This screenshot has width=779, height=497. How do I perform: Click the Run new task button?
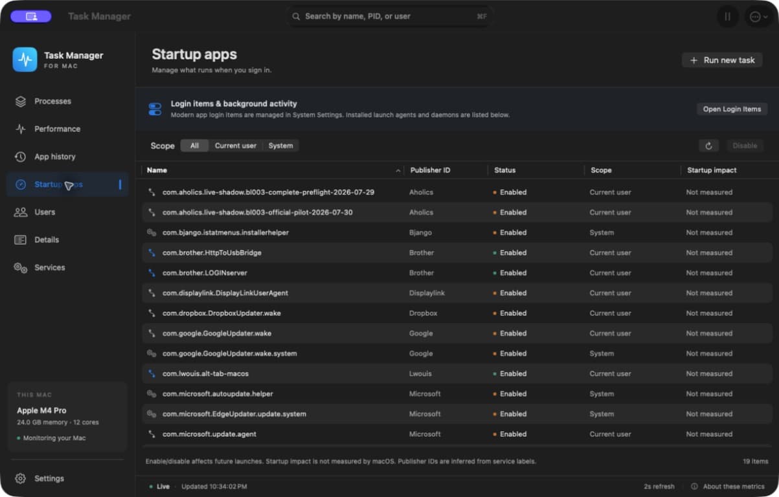(723, 60)
